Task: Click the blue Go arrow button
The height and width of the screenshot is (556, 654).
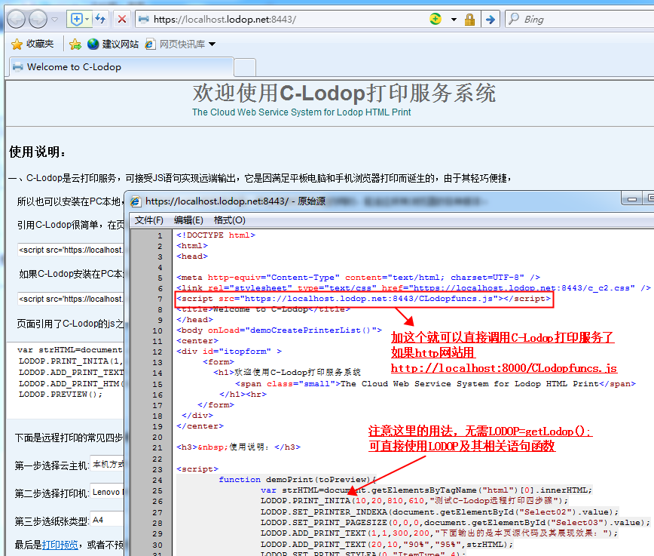Action: point(490,19)
